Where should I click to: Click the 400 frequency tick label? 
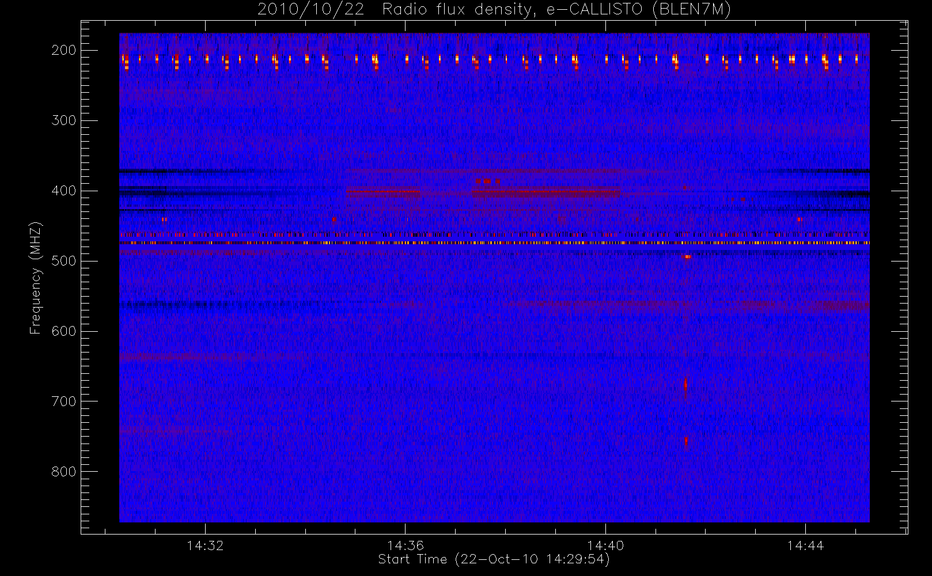[64, 191]
